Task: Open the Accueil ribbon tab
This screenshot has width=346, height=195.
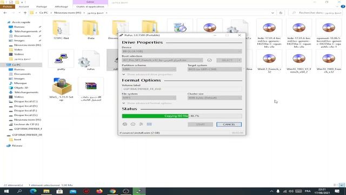Action: point(24,6)
